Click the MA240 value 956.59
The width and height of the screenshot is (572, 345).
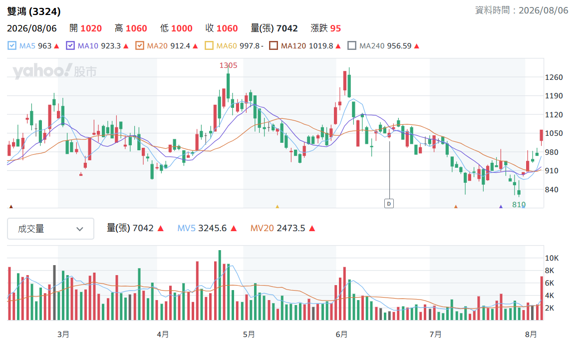399,46
